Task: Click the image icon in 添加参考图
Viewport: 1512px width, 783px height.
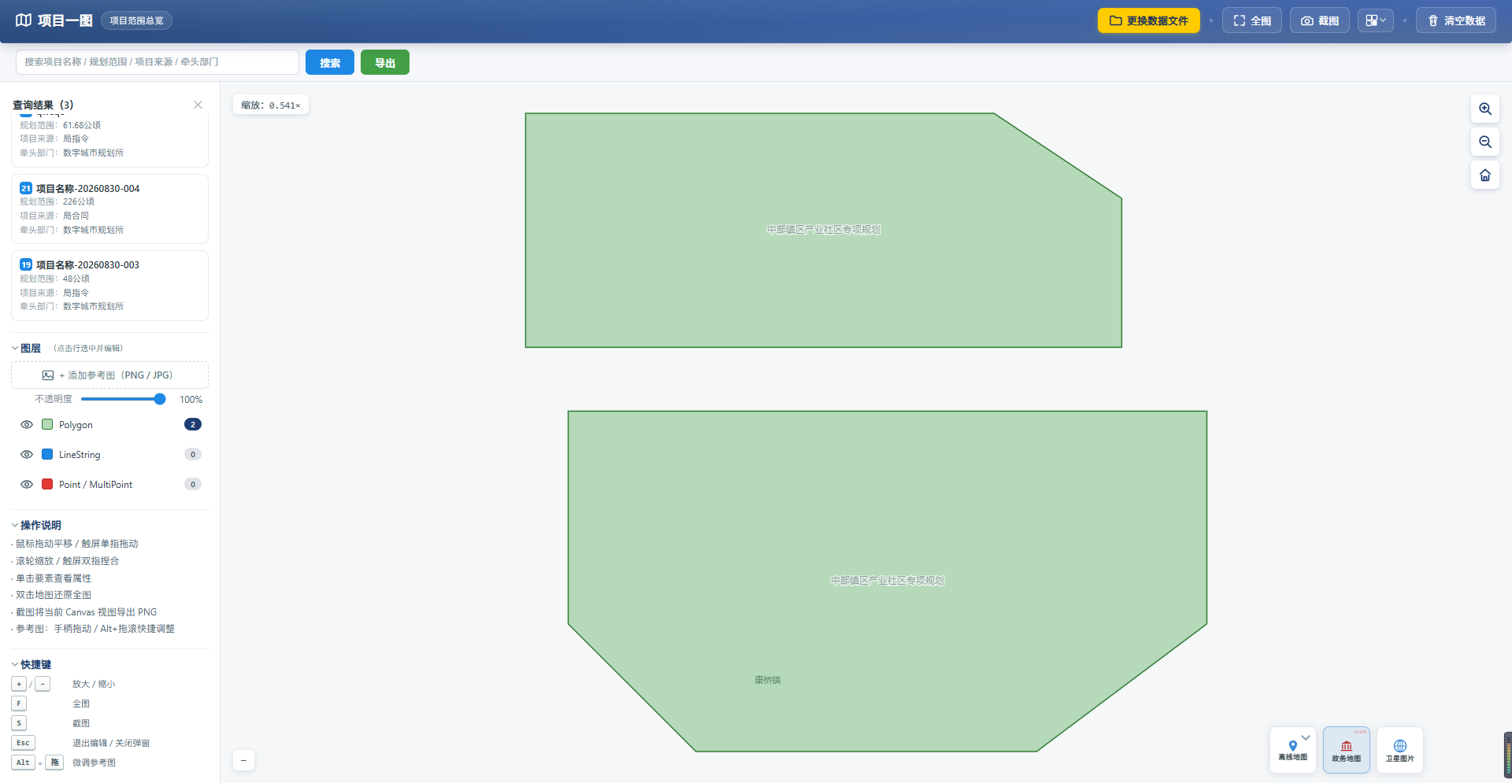Action: tap(48, 375)
